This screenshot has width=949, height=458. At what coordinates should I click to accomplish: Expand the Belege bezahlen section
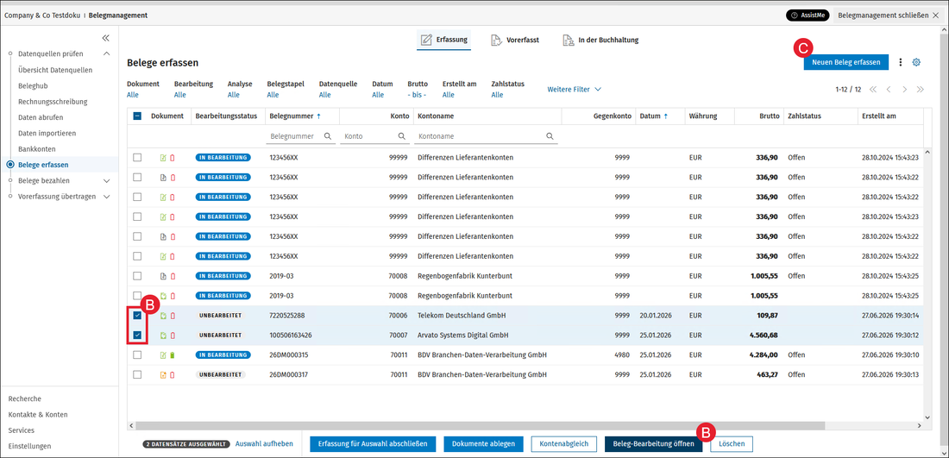point(107,180)
